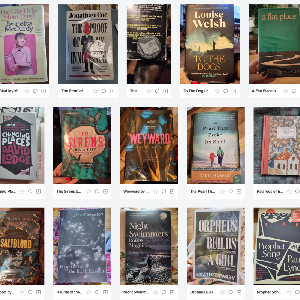Open the Changing Places David Lodge photo
Viewport: 300px width, 300px height.
pyautogui.click(x=22, y=145)
